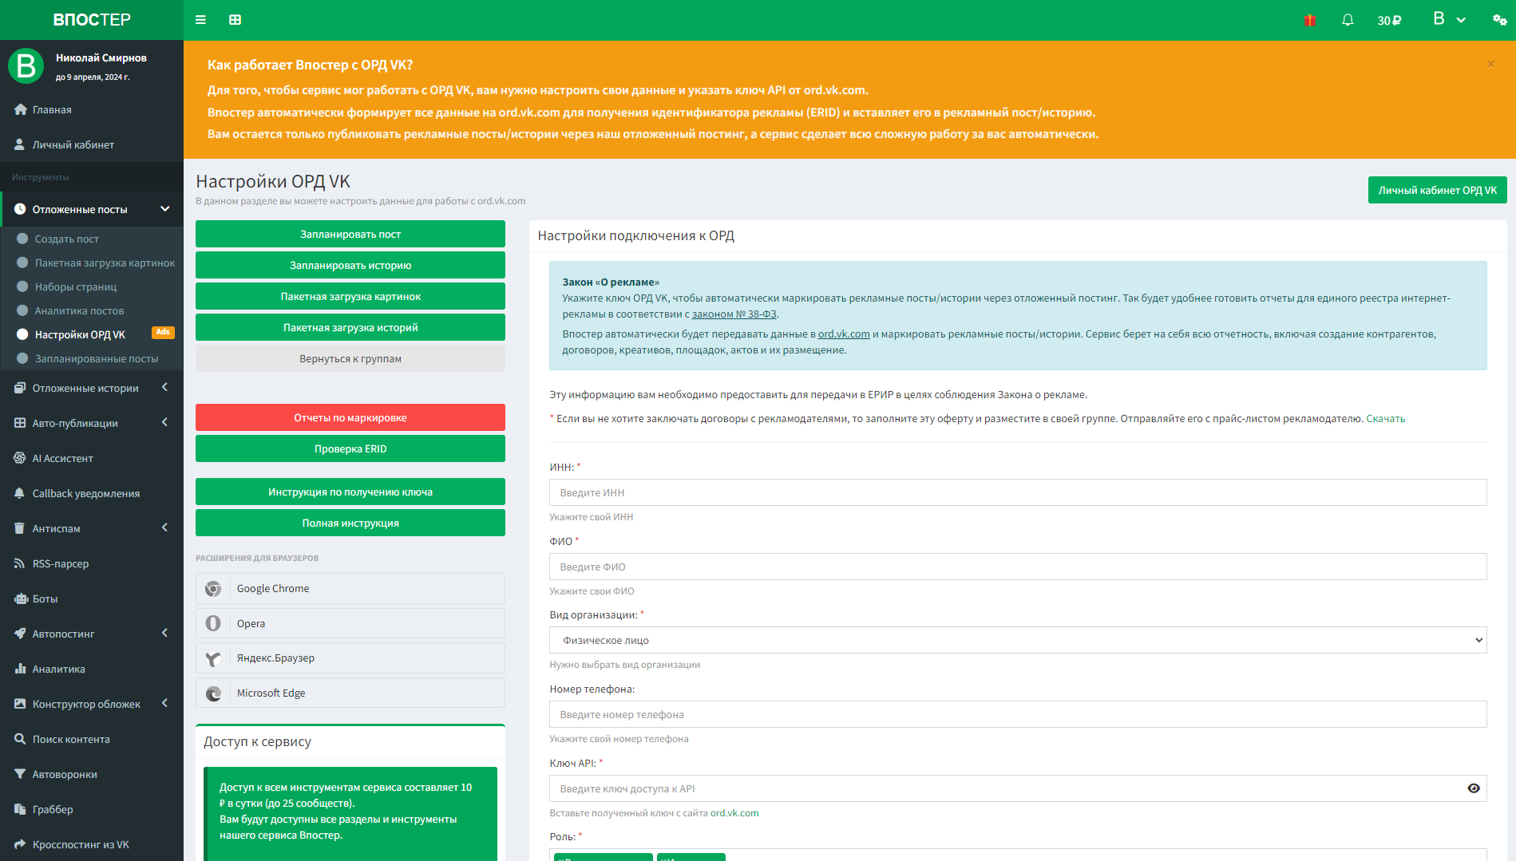Select the Google Chrome extension icon
This screenshot has width=1516, height=861.
click(213, 589)
